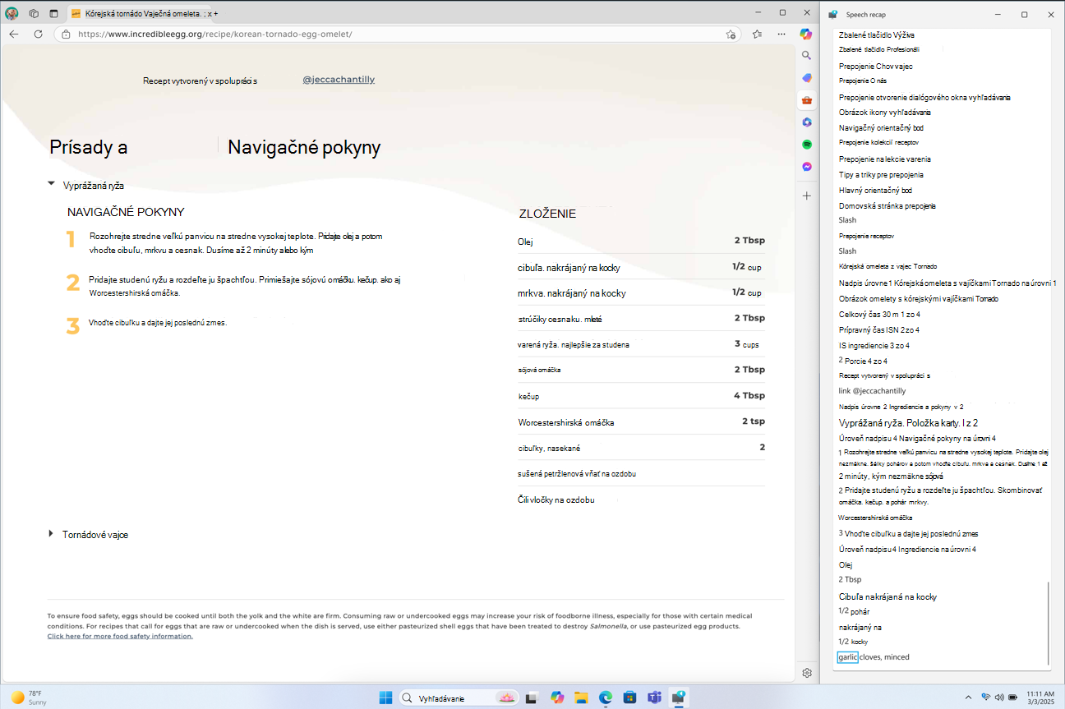Click 'Celkový čas 30 m 1 zo 4'
The width and height of the screenshot is (1065, 709).
pos(879,314)
